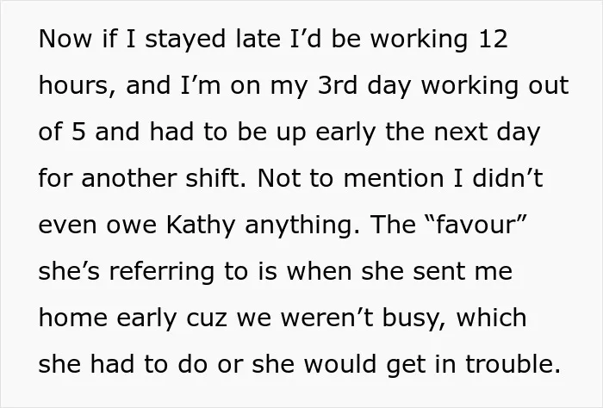Click the word "trouble." at the end
Viewport: 603px width, 408px height.
click(513, 365)
